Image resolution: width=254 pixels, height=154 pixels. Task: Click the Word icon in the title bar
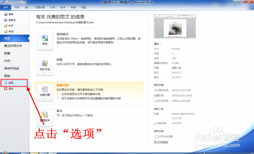point(2,2)
